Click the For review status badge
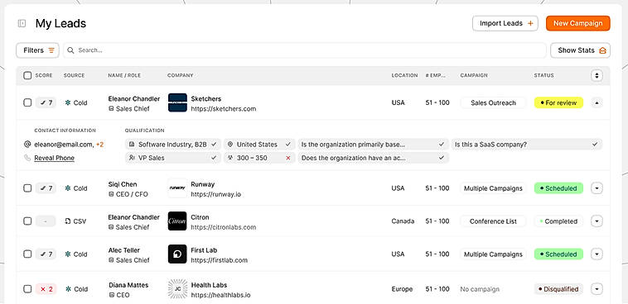Screen dimensions: 628x304 pos(558,102)
